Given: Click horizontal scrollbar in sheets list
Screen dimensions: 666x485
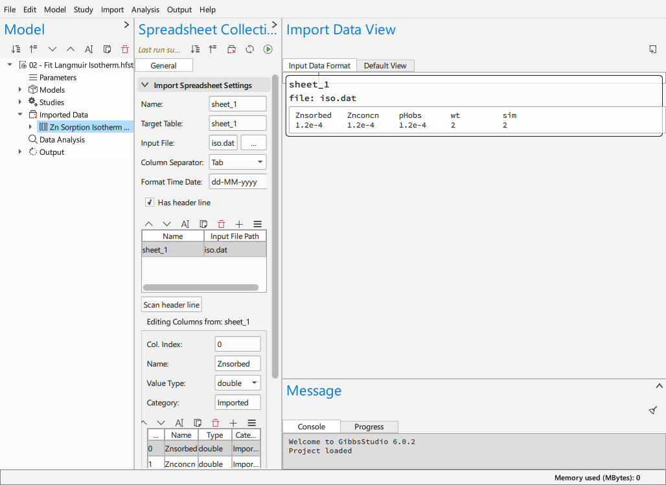Looking at the screenshot, I should pos(201,288).
